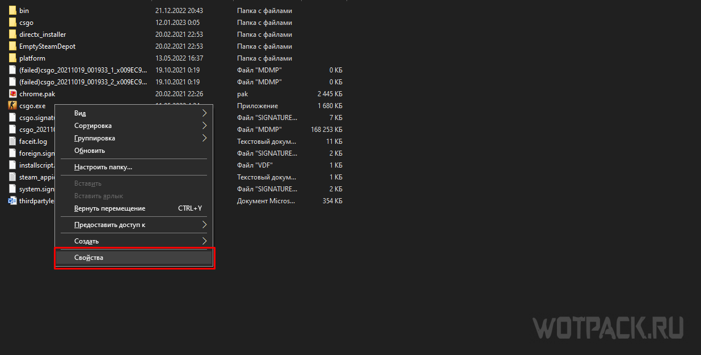This screenshot has height=355, width=701.
Task: Click the bin folder icon
Action: coord(12,11)
